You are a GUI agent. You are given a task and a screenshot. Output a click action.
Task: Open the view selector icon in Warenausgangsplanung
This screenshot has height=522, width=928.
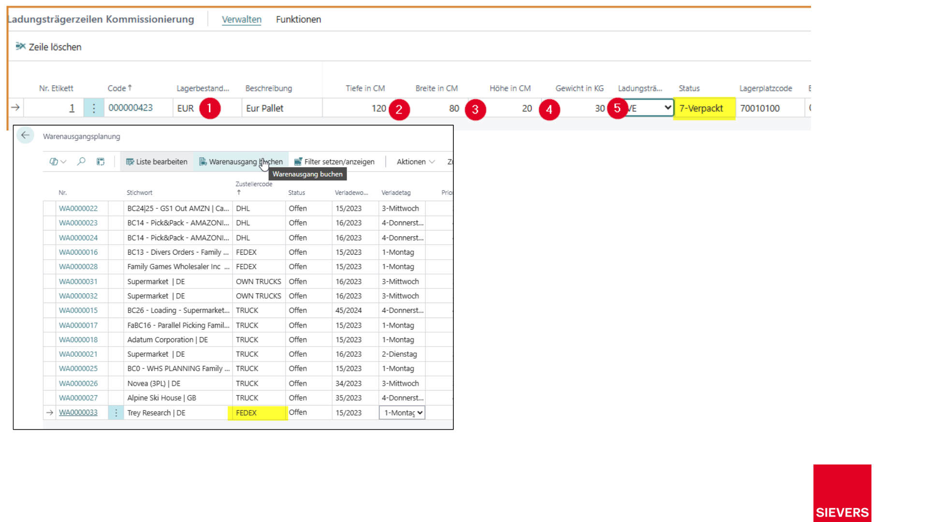[58, 162]
